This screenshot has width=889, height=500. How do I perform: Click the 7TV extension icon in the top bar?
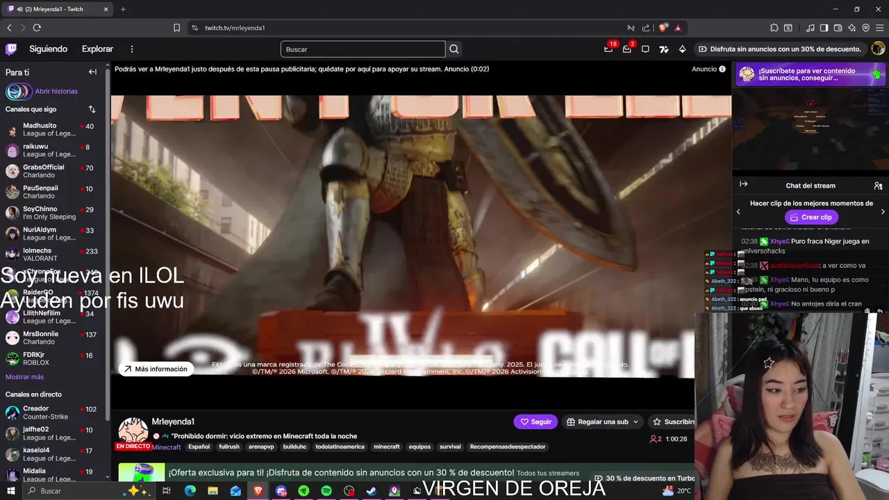coord(664,49)
